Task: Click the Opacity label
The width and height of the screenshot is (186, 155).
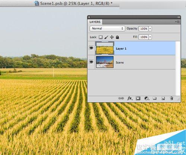Action: click(132, 29)
